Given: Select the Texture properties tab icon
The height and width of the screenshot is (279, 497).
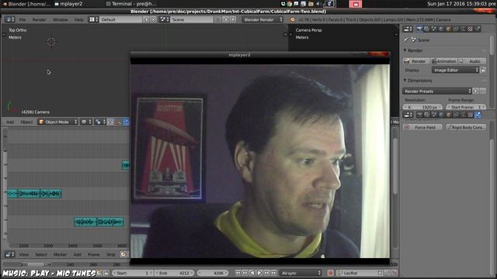Looking at the screenshot, I should click(471, 29).
